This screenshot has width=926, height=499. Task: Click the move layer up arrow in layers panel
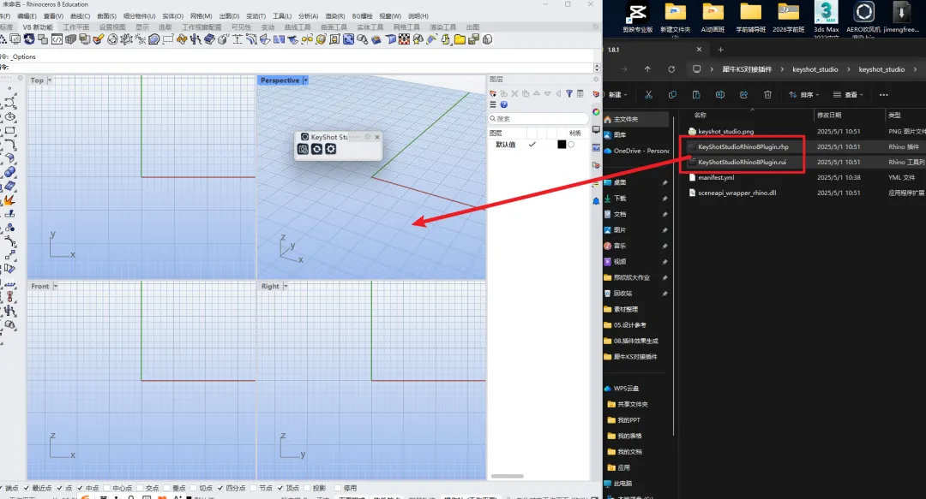point(536,94)
